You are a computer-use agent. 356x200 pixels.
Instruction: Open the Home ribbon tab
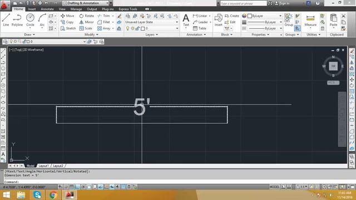coord(18,9)
